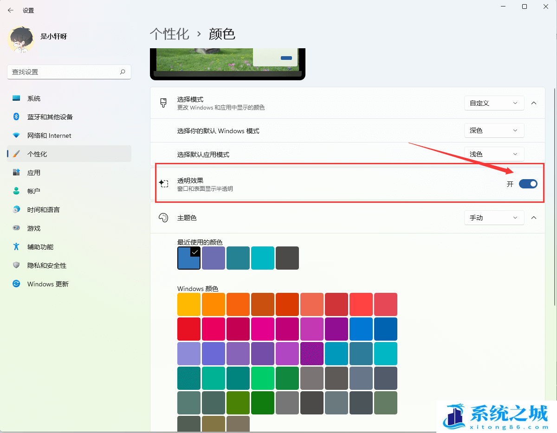This screenshot has height=433, width=557.
Task: Turn off the 透明效果 toggle switch
Action: (x=528, y=184)
